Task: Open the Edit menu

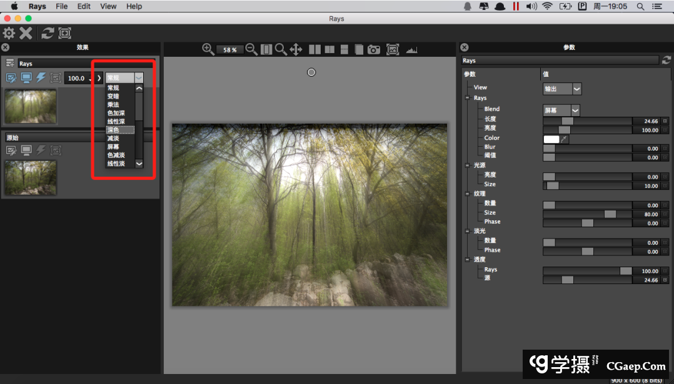Action: pos(84,6)
